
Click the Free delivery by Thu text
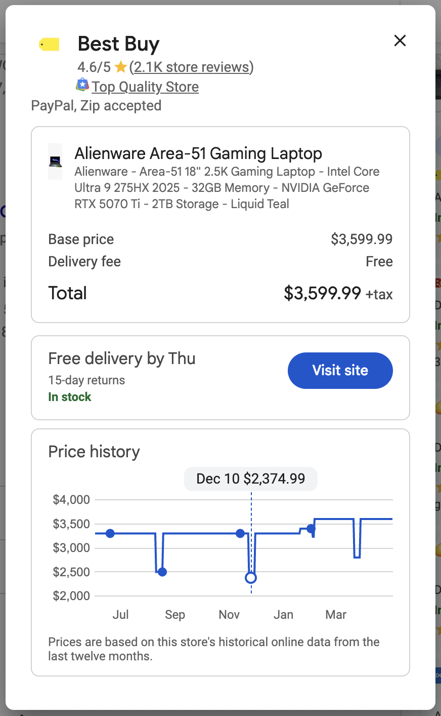click(122, 359)
